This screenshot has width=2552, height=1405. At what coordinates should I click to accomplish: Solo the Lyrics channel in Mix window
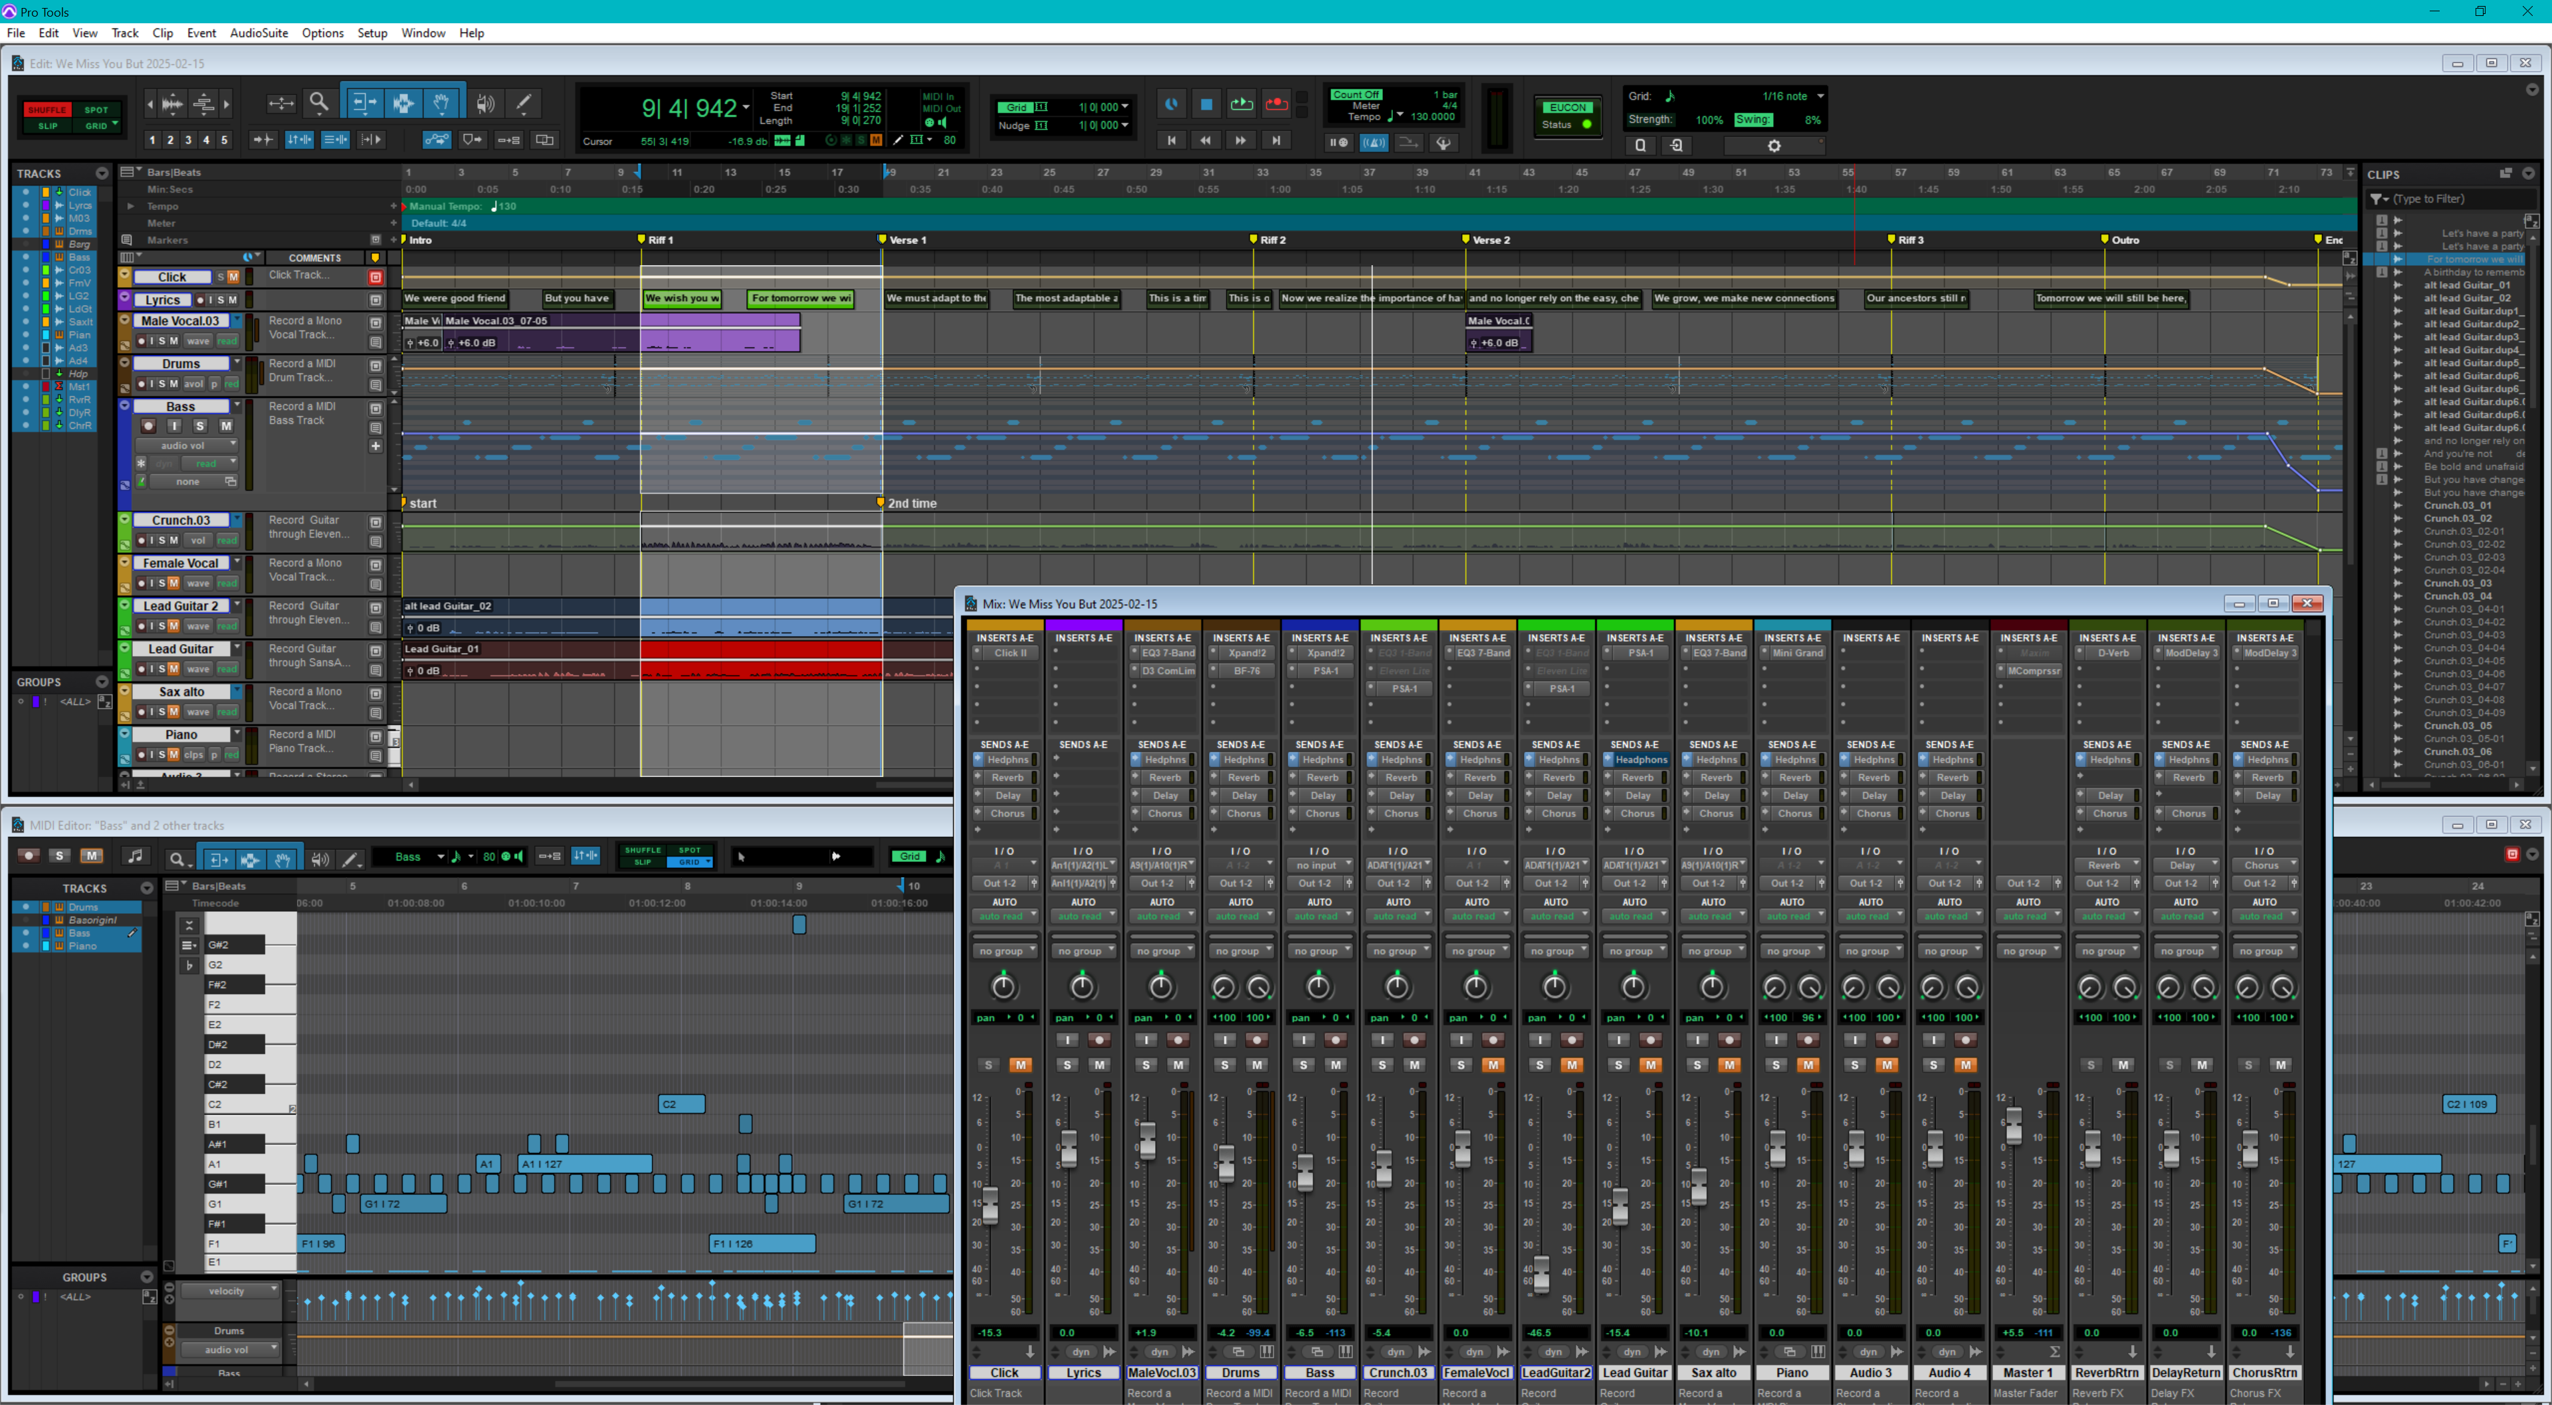[x=1067, y=1065]
